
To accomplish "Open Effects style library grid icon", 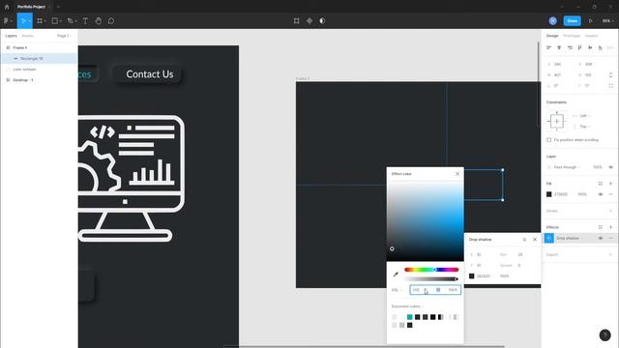I will click(600, 227).
